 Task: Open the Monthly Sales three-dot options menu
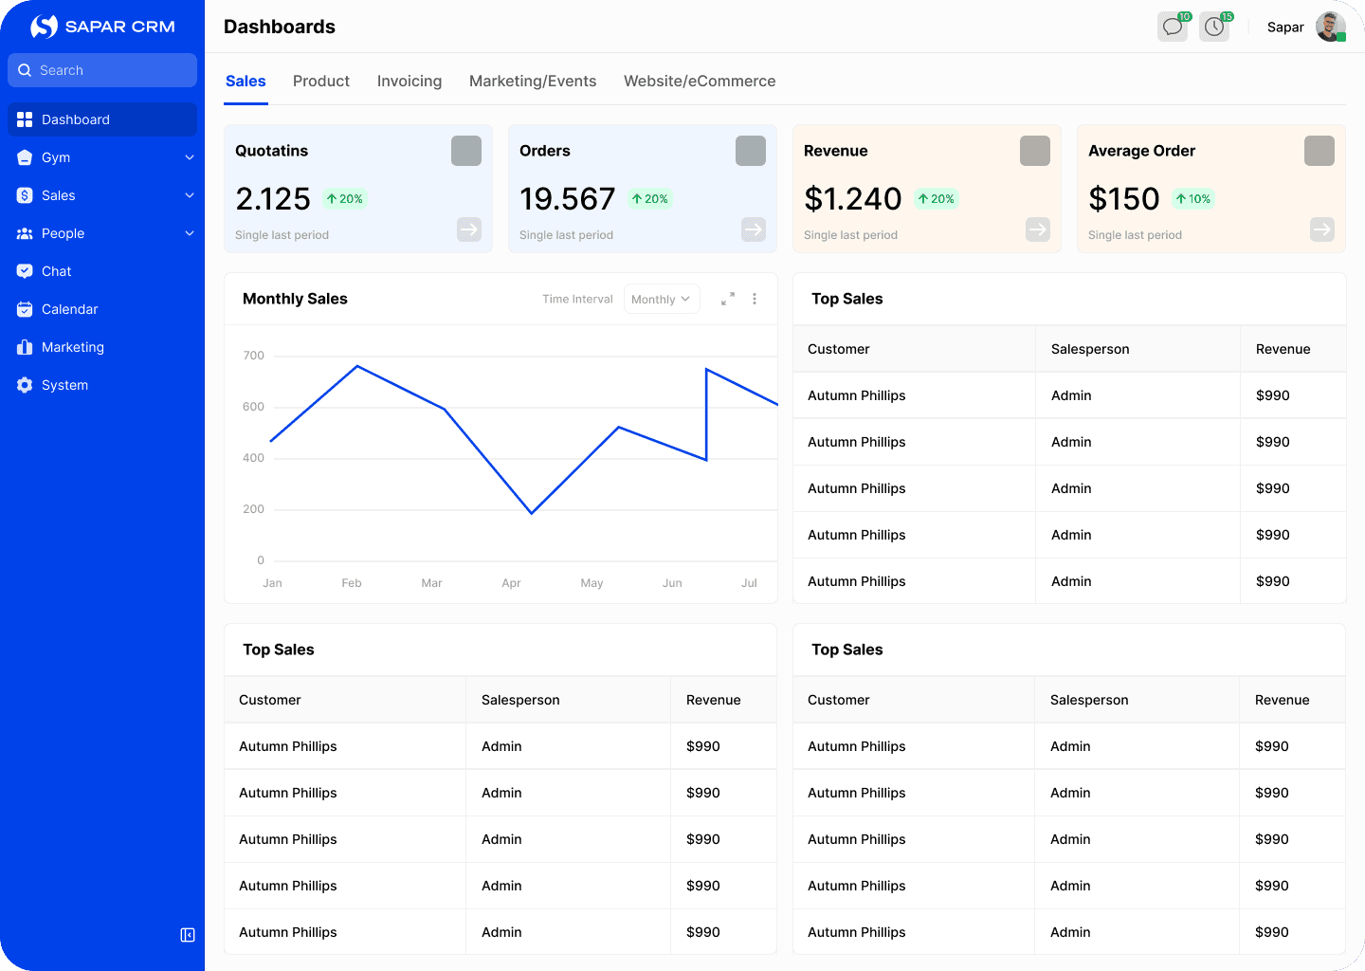(x=755, y=298)
